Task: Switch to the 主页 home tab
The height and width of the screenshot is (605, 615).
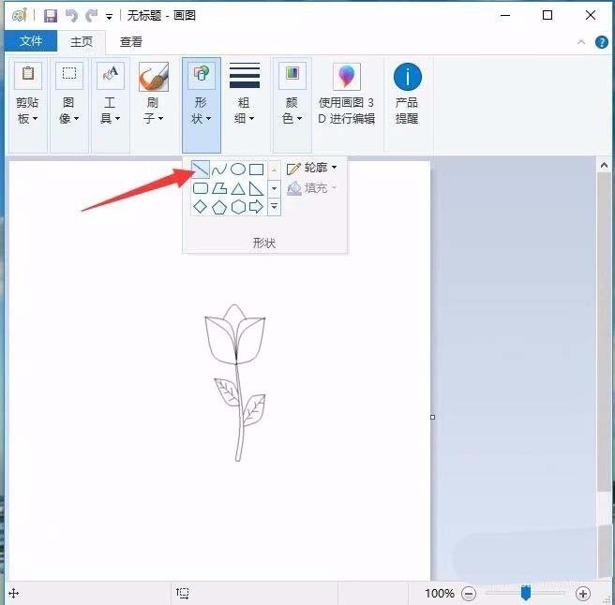Action: pyautogui.click(x=82, y=41)
